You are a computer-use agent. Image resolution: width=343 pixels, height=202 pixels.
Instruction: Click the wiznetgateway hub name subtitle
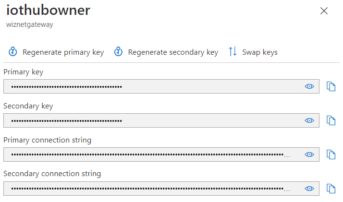(x=30, y=24)
